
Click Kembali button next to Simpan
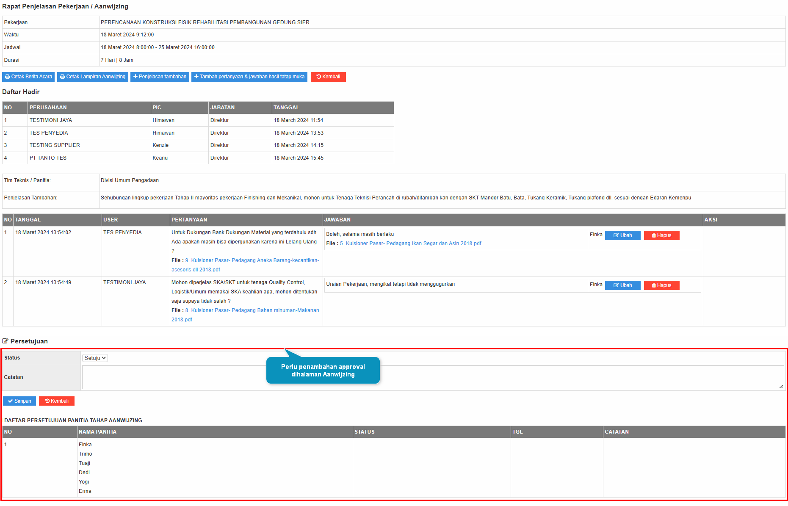pyautogui.click(x=57, y=401)
